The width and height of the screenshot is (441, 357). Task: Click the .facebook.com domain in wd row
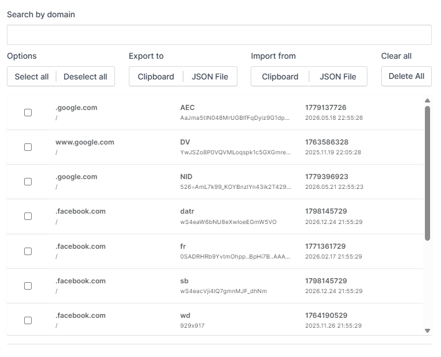(80, 316)
